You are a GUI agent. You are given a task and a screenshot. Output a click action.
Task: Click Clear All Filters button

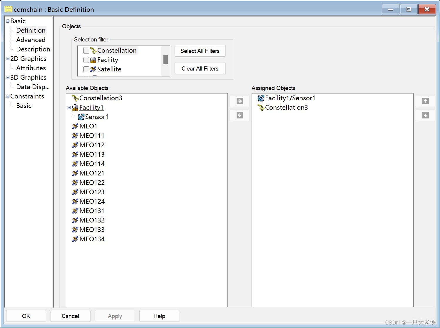tap(200, 68)
